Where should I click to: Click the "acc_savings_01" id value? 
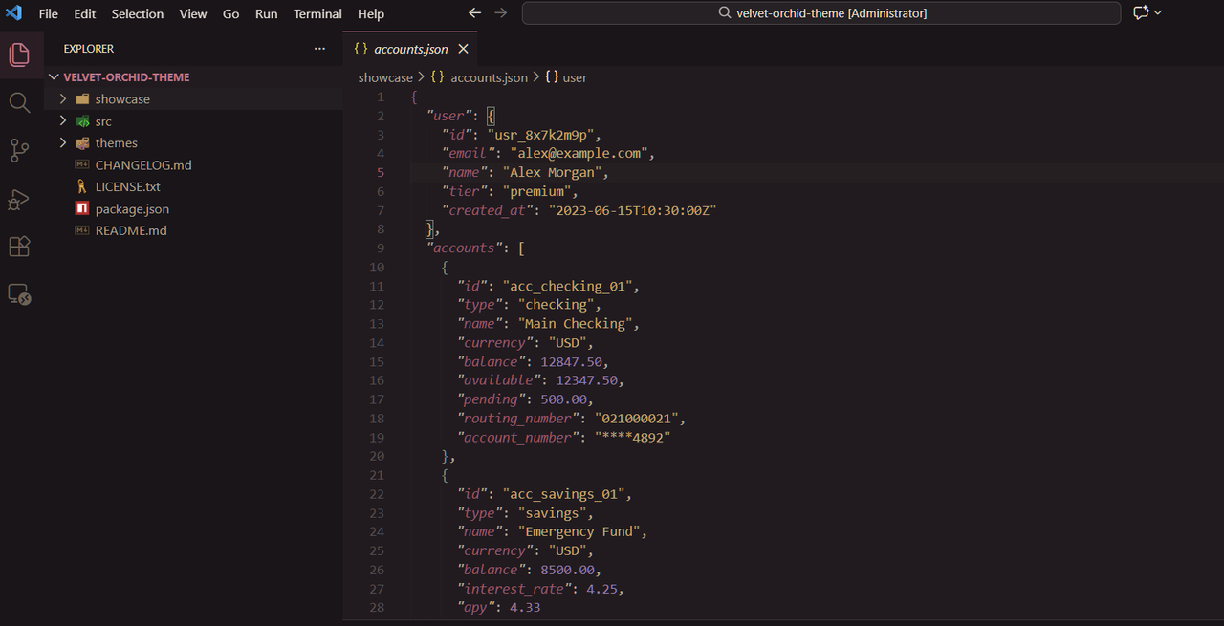click(x=563, y=494)
